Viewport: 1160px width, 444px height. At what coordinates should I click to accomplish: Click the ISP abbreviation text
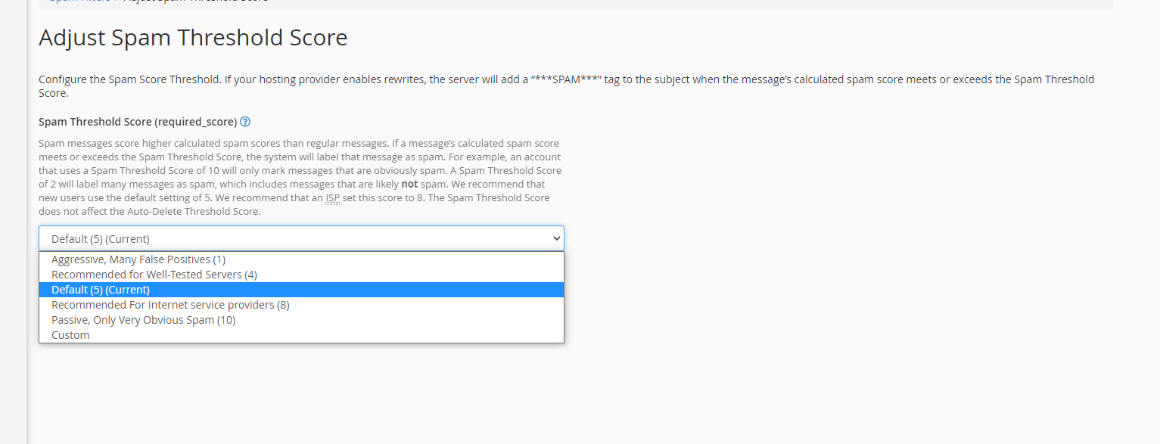tap(331, 197)
